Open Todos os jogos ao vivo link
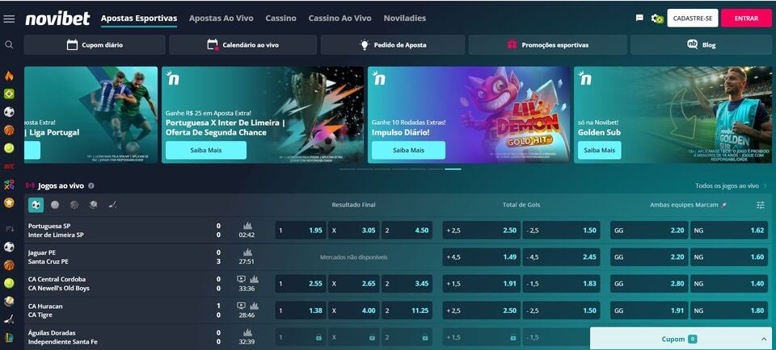776x350 pixels. click(x=731, y=185)
